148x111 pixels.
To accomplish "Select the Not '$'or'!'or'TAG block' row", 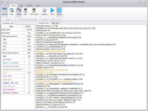I will tap(18, 70).
